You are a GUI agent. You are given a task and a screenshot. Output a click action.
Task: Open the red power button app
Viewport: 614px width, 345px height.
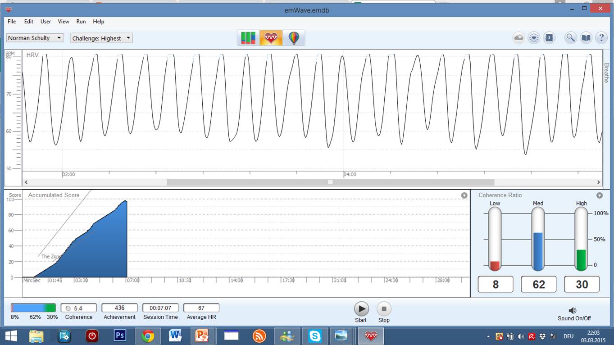92,336
